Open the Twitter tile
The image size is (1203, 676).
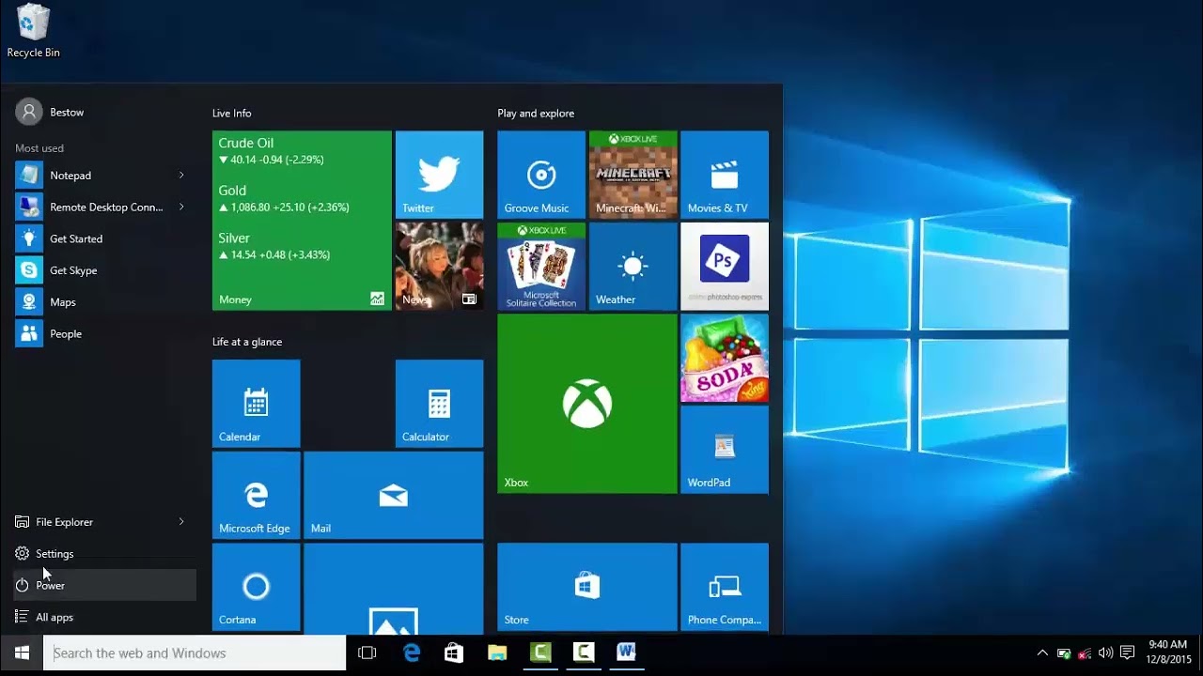tap(439, 175)
